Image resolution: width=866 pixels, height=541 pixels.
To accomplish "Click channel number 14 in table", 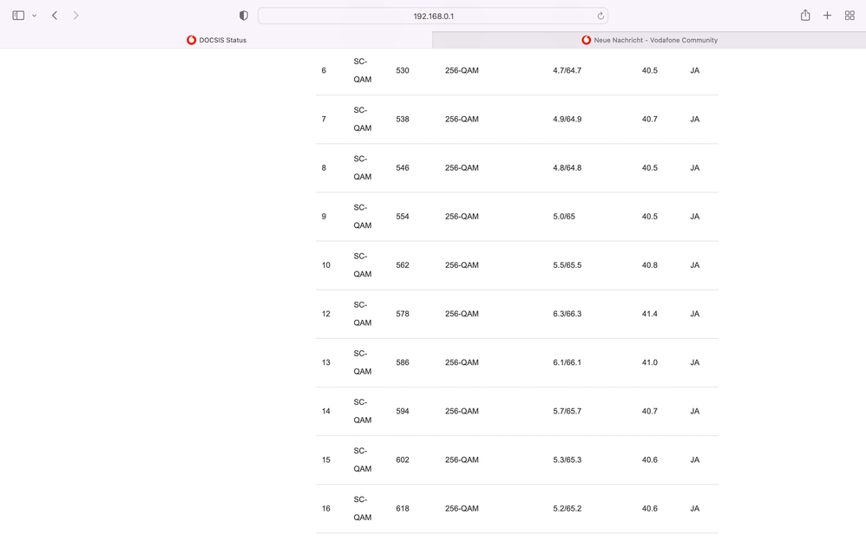I will click(x=326, y=411).
